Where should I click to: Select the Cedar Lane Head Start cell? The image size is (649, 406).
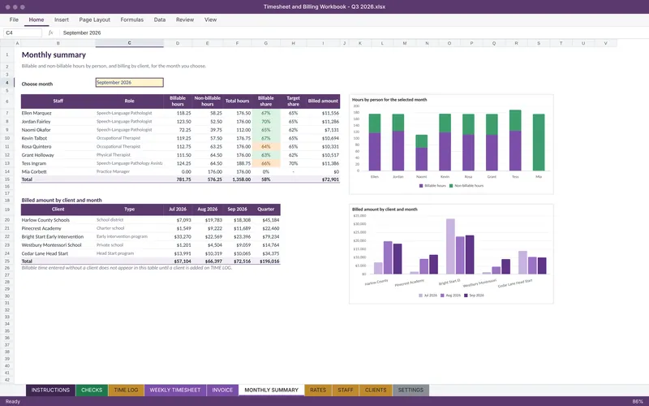[x=58, y=253]
